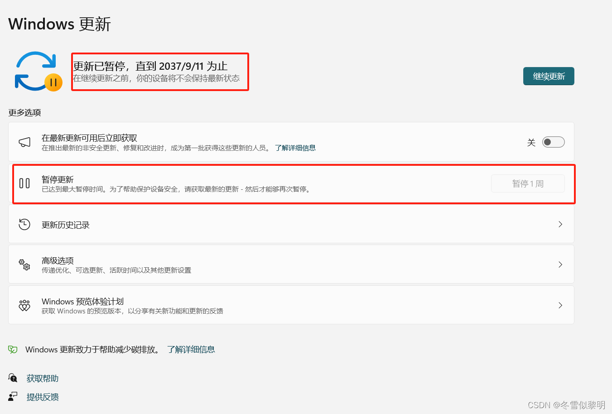The height and width of the screenshot is (414, 612).
Task: Click the 在最新更新可用后立即获取 title text
Action: (x=89, y=138)
